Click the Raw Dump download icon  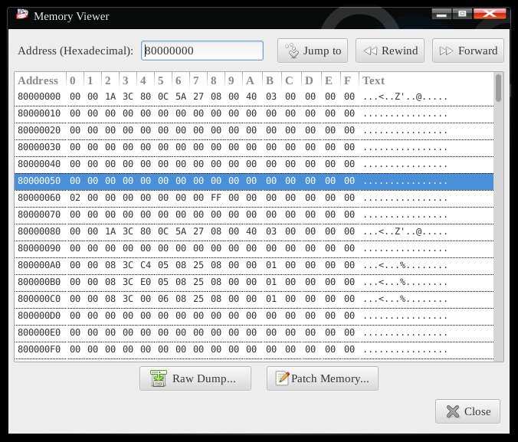click(159, 378)
